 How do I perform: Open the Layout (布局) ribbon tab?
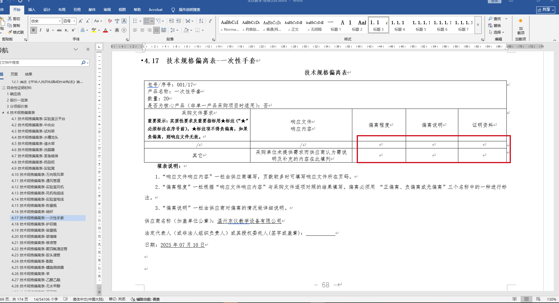point(62,10)
